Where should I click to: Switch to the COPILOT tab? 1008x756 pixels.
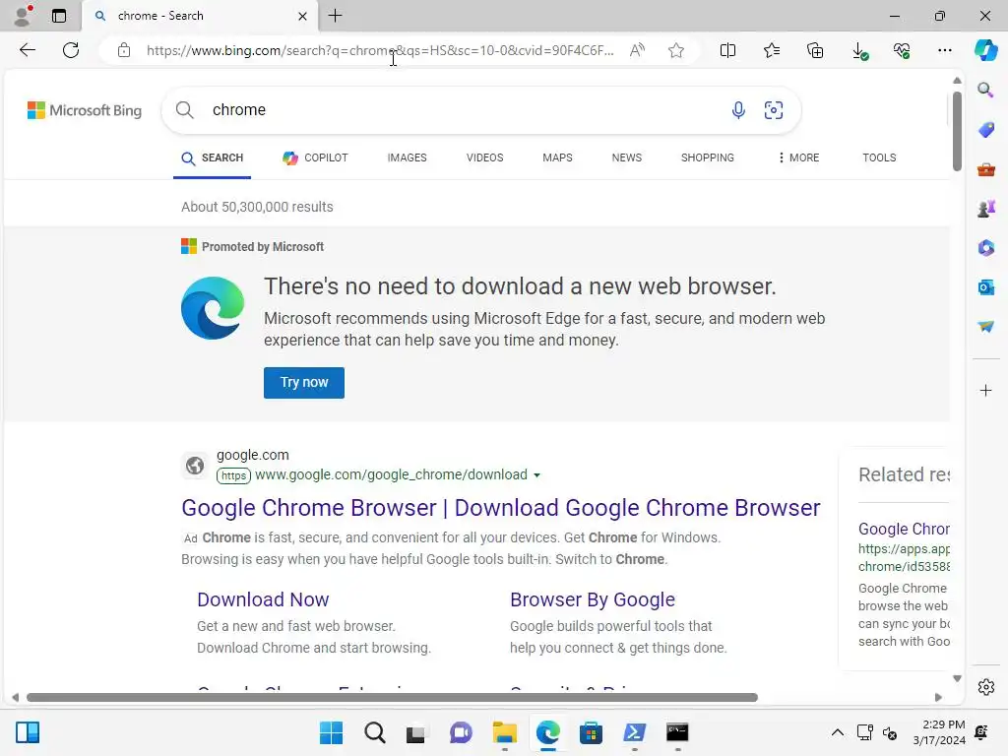(x=315, y=157)
